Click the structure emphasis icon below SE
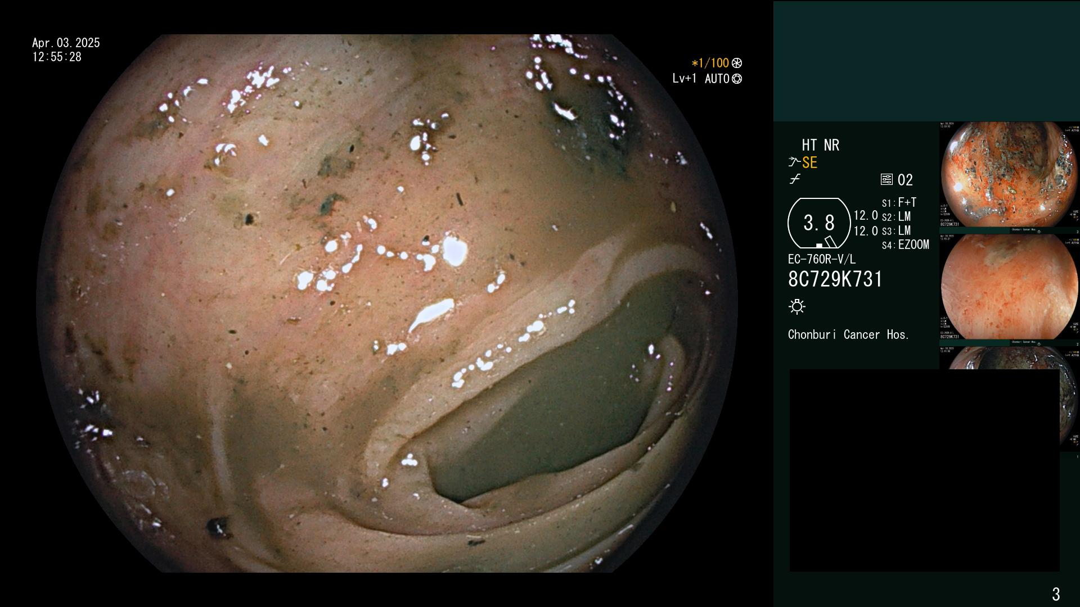1080x607 pixels. 795,179
